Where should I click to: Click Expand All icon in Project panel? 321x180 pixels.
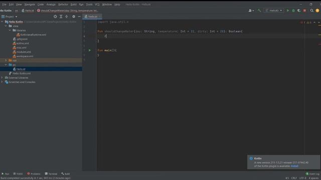61,16
